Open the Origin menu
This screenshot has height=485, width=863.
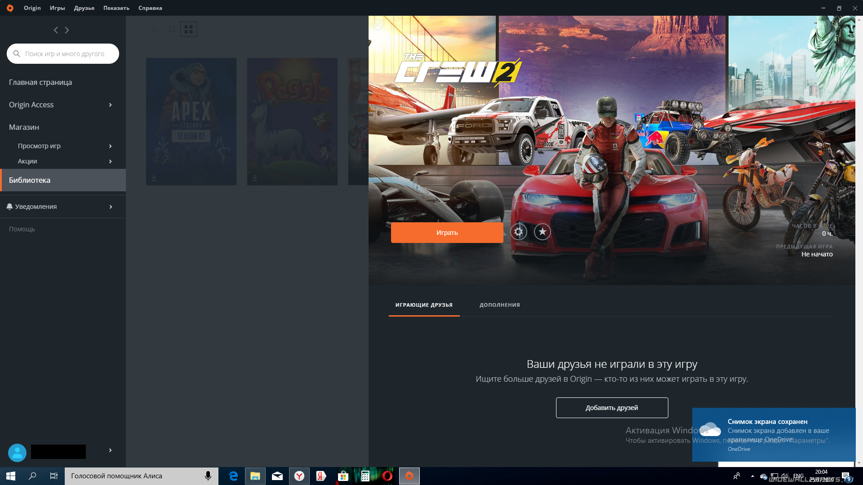point(32,8)
